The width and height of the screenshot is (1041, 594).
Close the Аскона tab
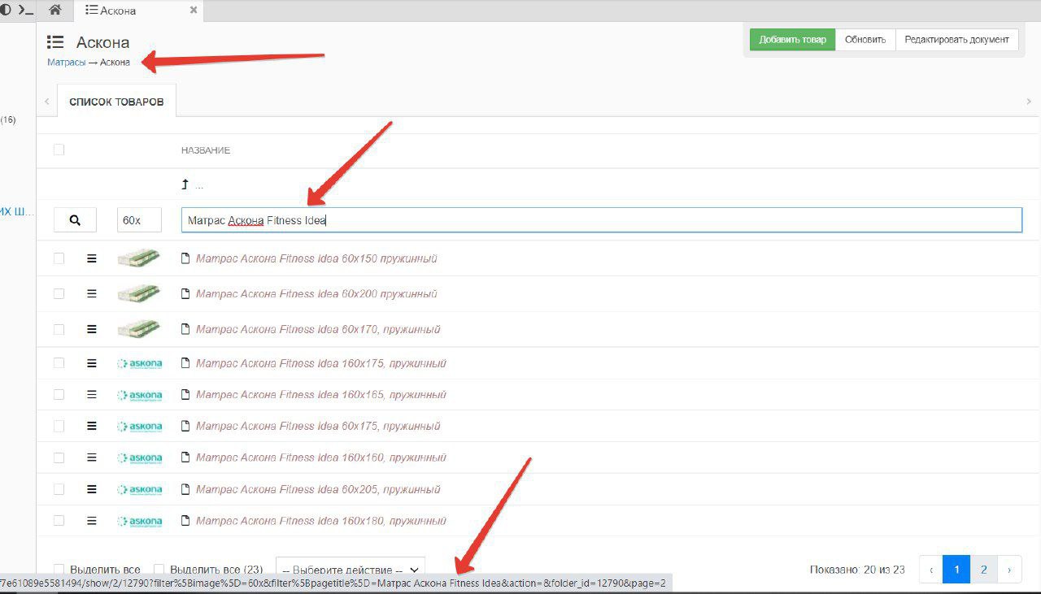pos(193,11)
